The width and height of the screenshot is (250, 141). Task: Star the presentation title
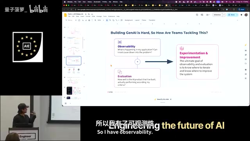(86, 14)
